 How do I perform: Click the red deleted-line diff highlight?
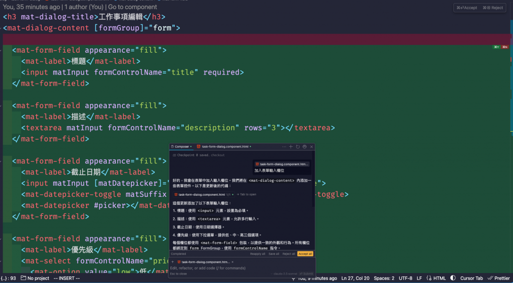tap(257, 39)
